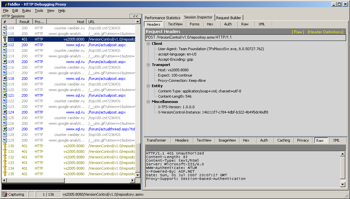Open the request Raw tab
The height and width of the screenshot is (199, 350).
245,24
